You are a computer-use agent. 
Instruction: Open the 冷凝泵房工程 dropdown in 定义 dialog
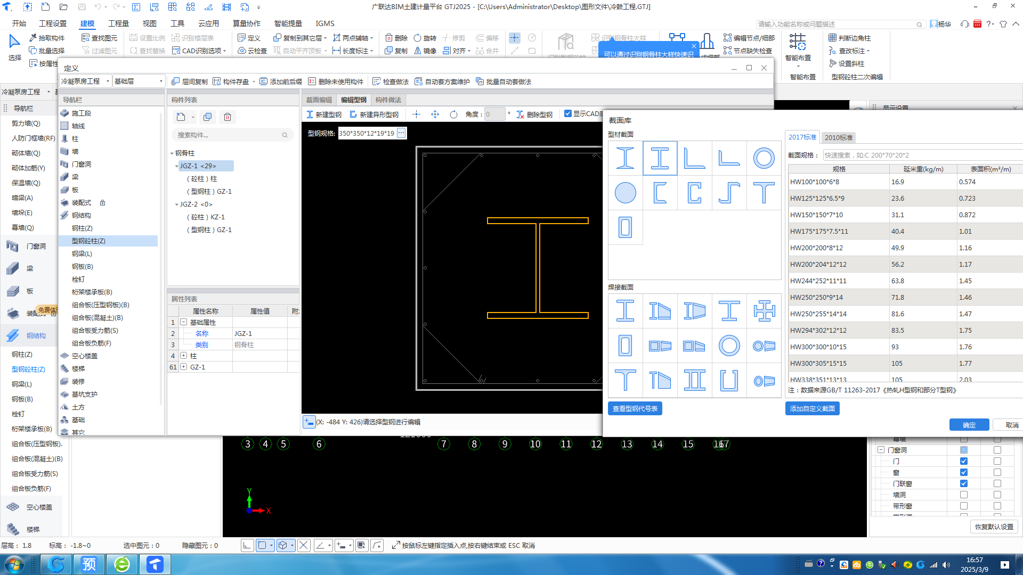(85, 81)
